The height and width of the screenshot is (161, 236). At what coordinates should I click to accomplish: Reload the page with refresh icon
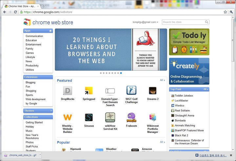click(15, 12)
